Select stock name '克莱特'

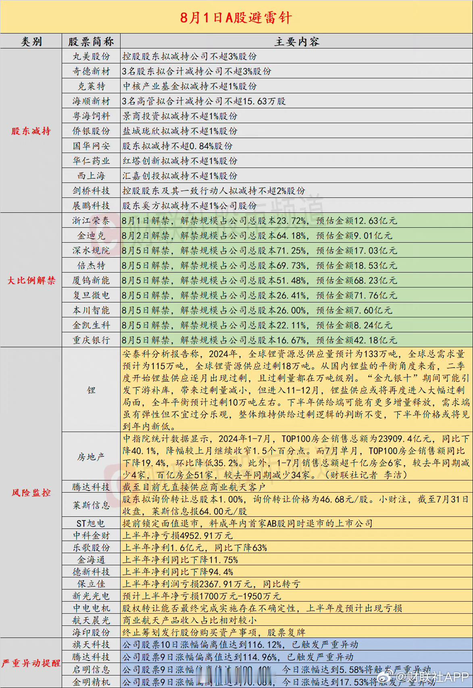click(x=91, y=86)
